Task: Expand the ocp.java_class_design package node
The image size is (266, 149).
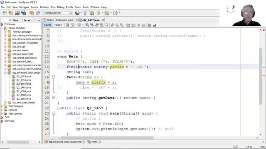Action: [5, 102]
